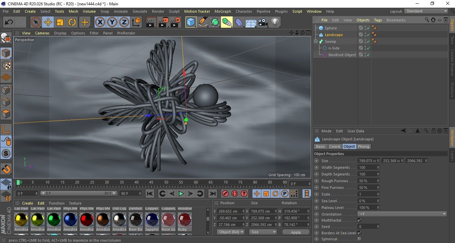The image size is (455, 243).
Task: Open the Layout Standard dropdown
Action: (426, 11)
